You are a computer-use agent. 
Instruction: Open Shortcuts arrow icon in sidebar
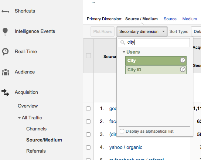(x=5, y=11)
